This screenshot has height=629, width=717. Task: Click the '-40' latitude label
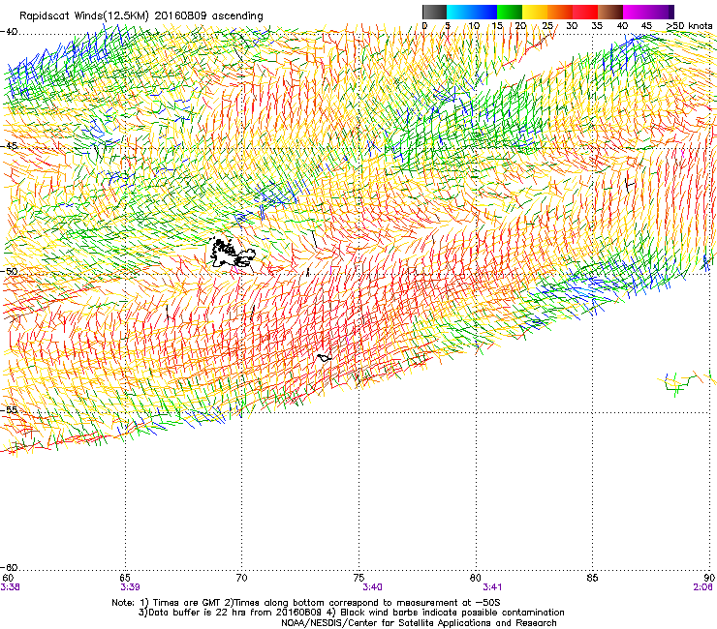pos(9,32)
